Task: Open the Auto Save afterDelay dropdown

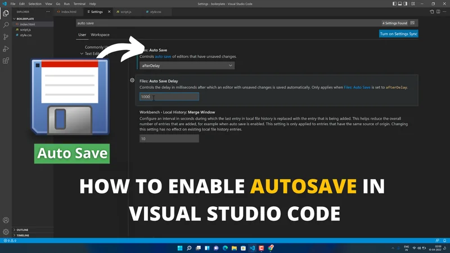Action: [x=187, y=66]
